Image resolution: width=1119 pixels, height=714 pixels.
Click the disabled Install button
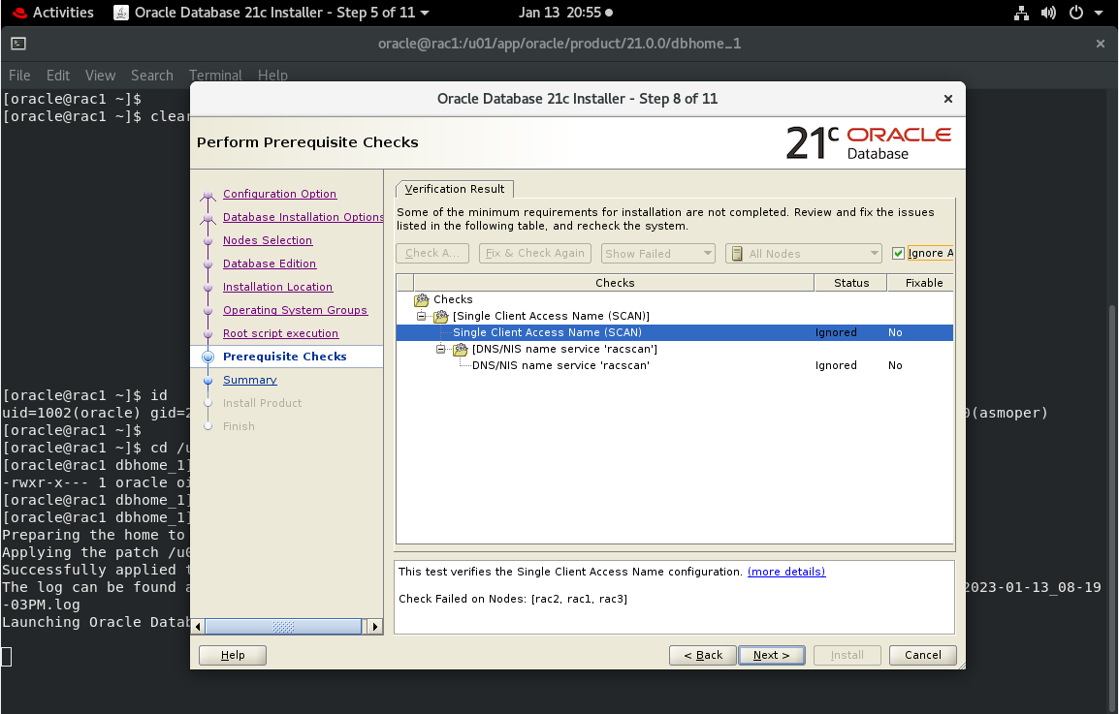(x=847, y=655)
